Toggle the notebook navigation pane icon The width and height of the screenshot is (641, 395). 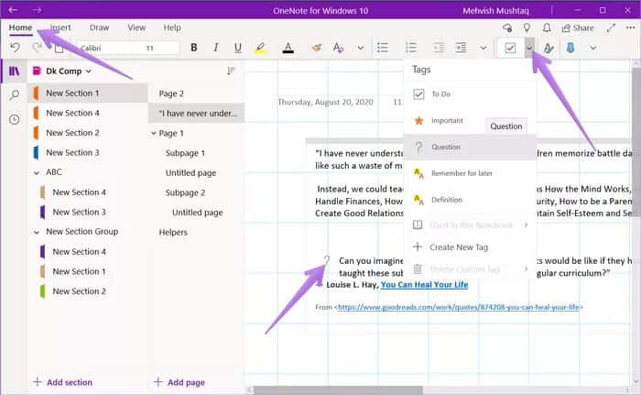pos(14,71)
